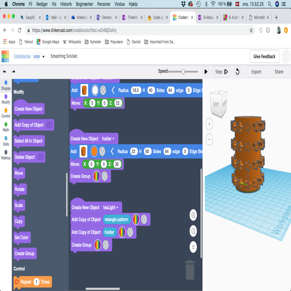Toggle transparency on the retangle pattern copy block
This screenshot has height=291, width=291.
[144, 219]
